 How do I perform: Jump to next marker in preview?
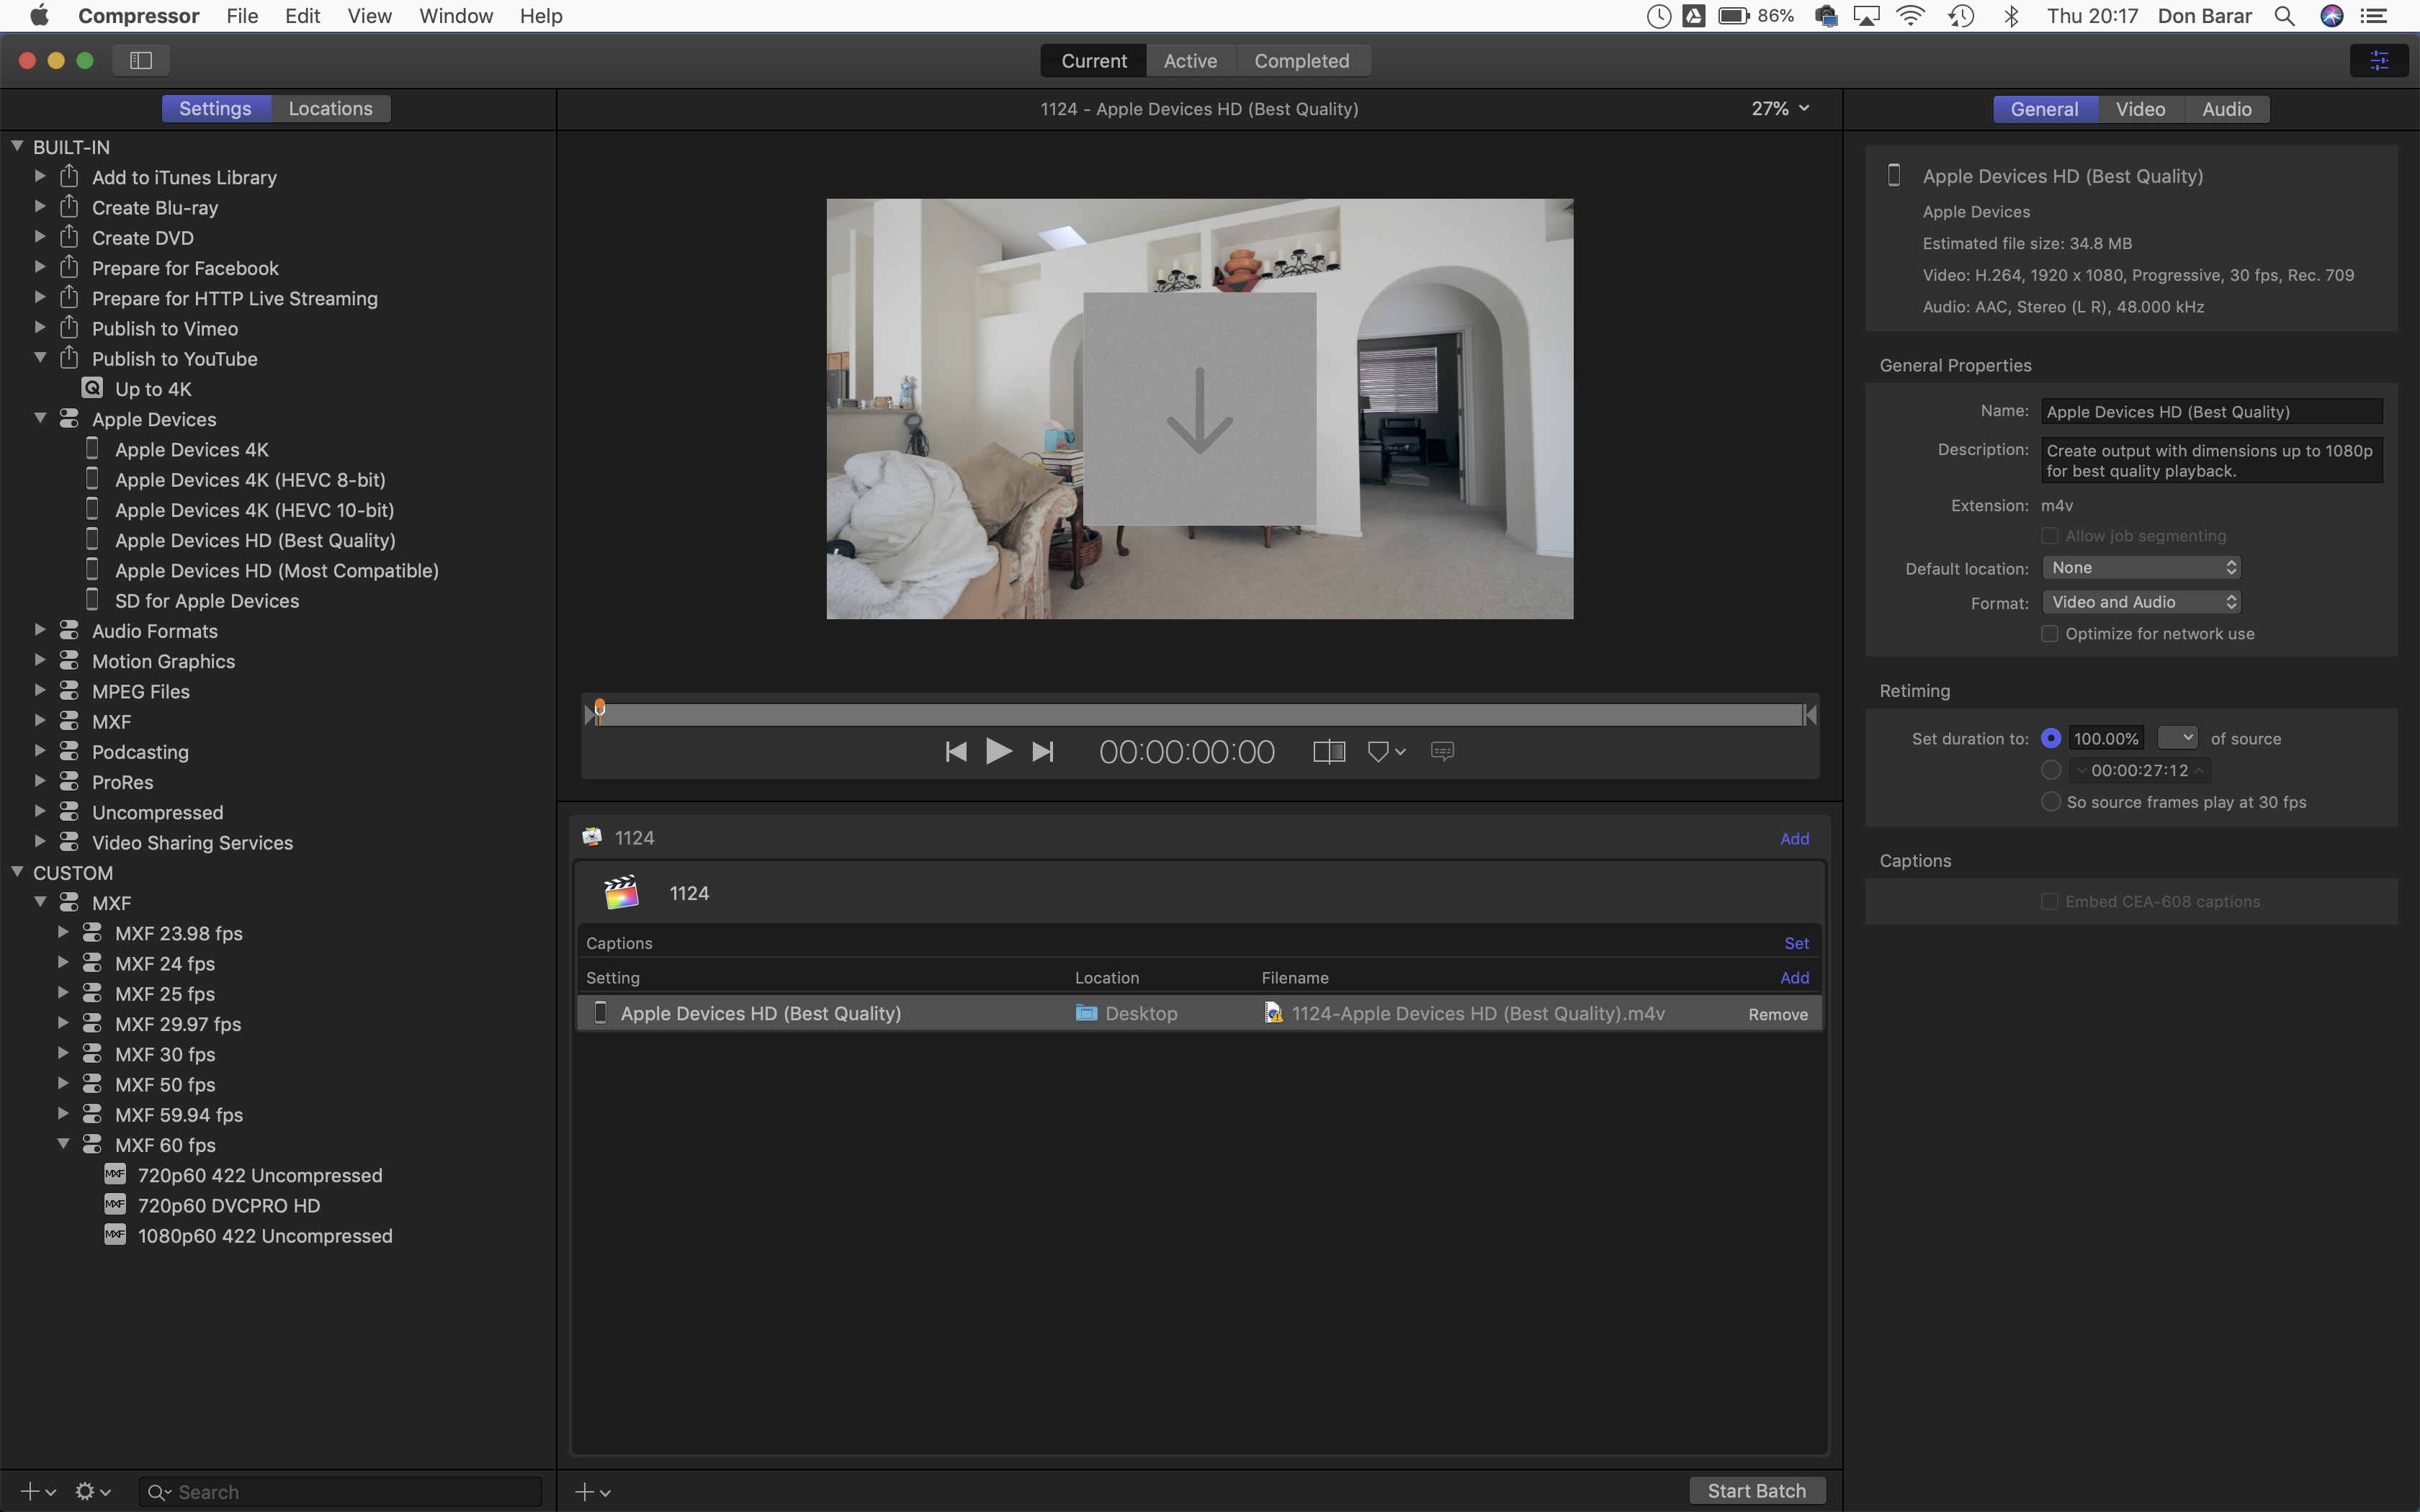coord(1042,751)
